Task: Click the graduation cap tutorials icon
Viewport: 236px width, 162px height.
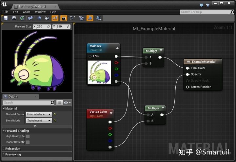Action: tap(208, 5)
